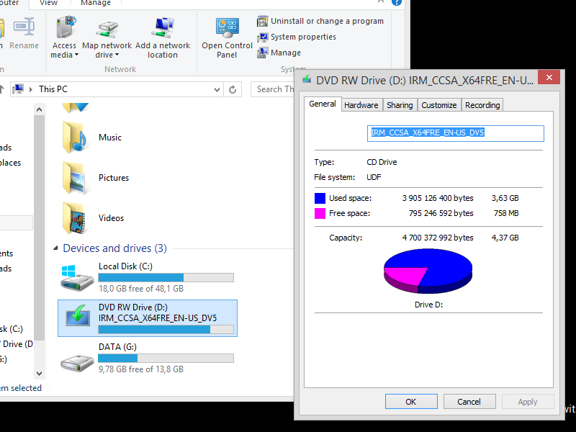Screen dimensions: 576x432
Task: Click the Manage icon in the System group
Action: [262, 53]
